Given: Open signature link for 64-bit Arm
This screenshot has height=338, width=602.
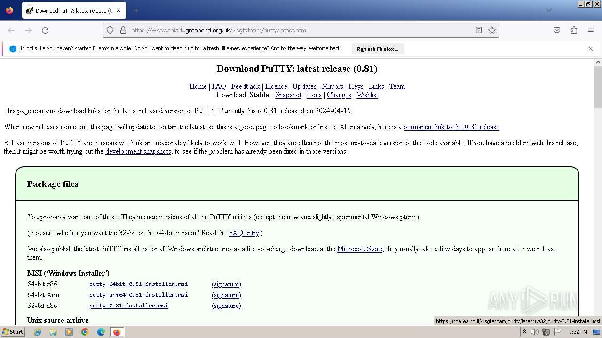Looking at the screenshot, I should coord(226,295).
